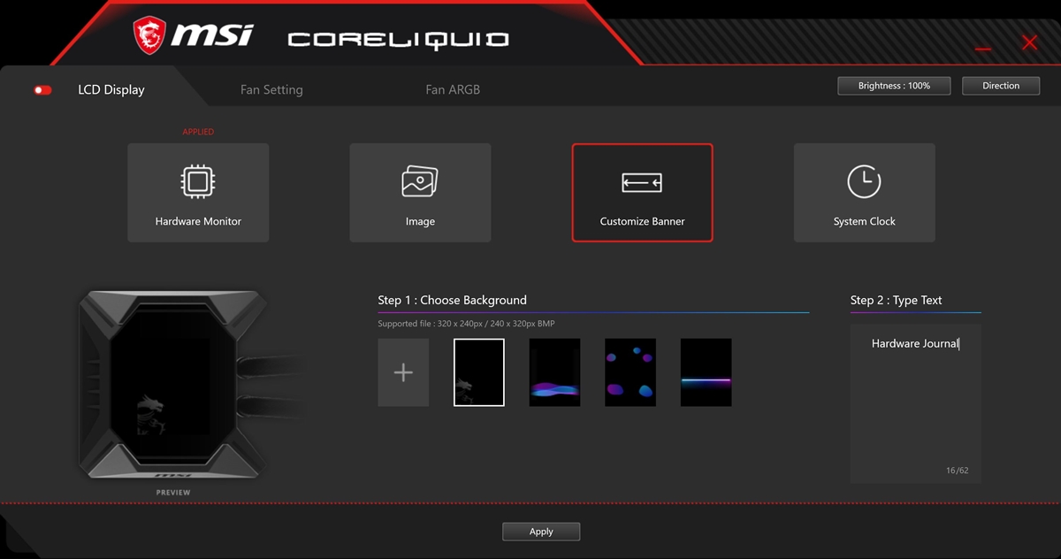Screen dimensions: 1061x559
Task: Switch to the LCD Display tab
Action: pos(111,89)
